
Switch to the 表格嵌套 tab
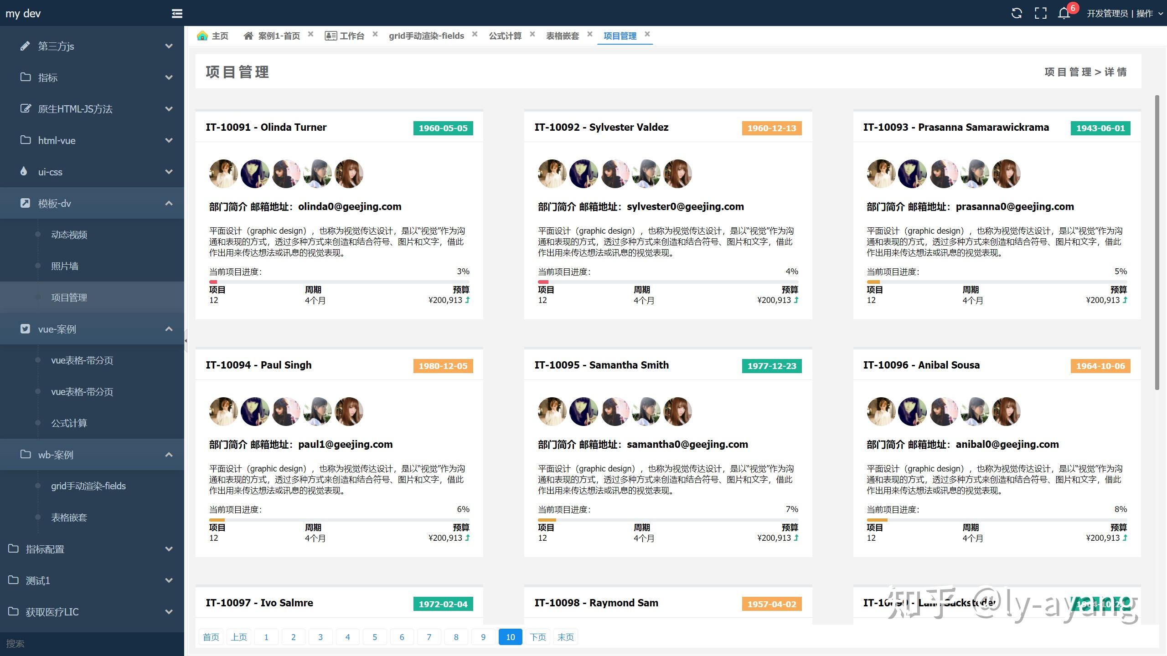click(563, 36)
